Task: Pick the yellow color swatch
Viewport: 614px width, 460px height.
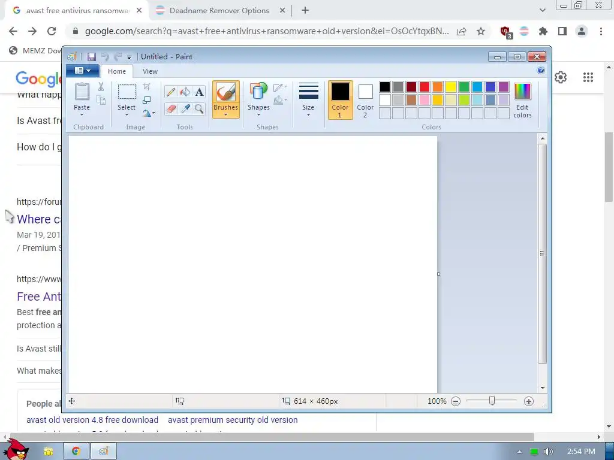Action: [x=451, y=86]
